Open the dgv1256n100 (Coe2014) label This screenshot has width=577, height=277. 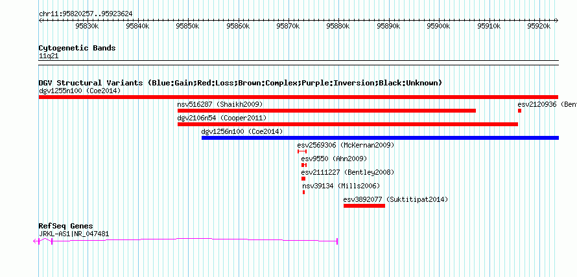pos(242,131)
